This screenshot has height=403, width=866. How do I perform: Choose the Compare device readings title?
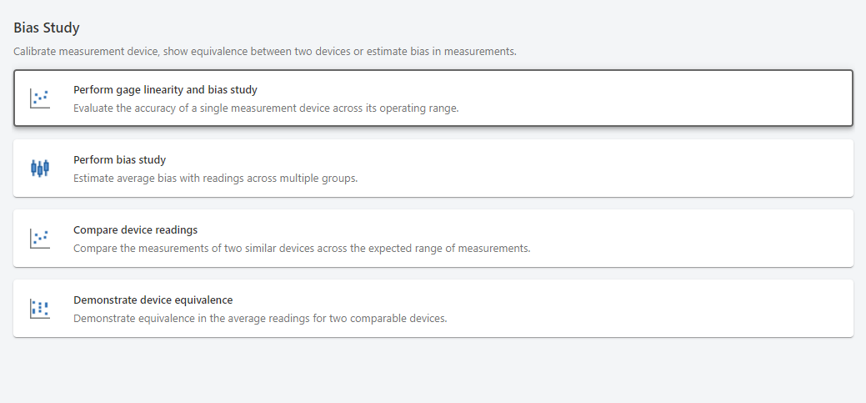pyautogui.click(x=135, y=230)
